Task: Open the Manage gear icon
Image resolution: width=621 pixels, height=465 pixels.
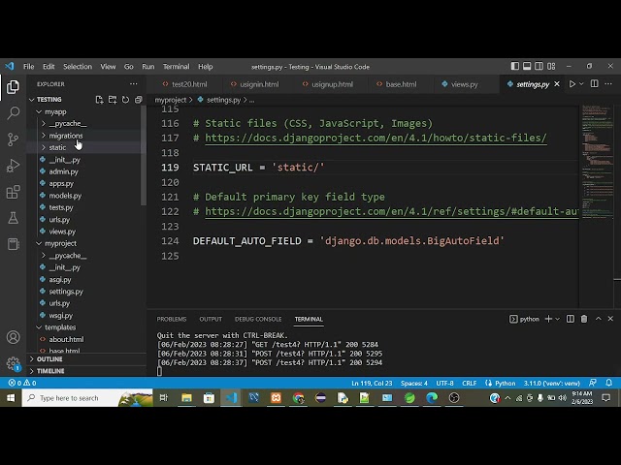Action: pyautogui.click(x=13, y=363)
